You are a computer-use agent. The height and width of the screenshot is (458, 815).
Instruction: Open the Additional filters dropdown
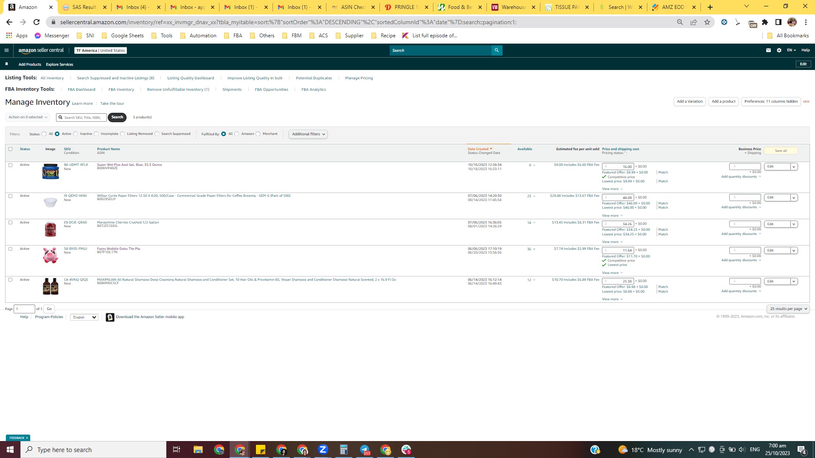tap(308, 134)
